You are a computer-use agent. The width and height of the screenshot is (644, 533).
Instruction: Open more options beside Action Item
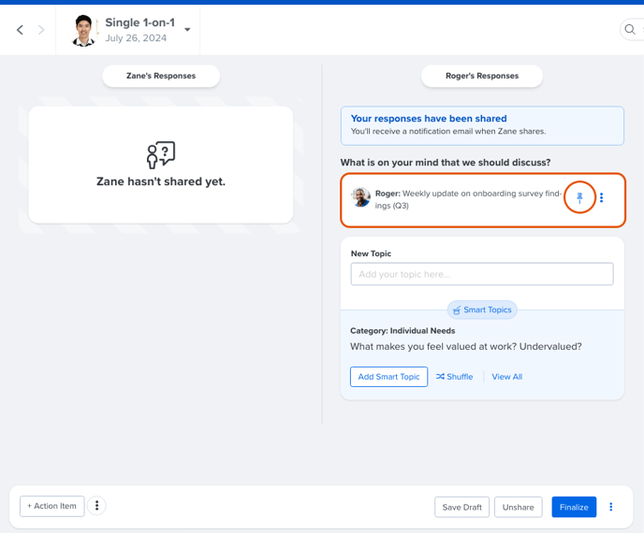pos(97,506)
